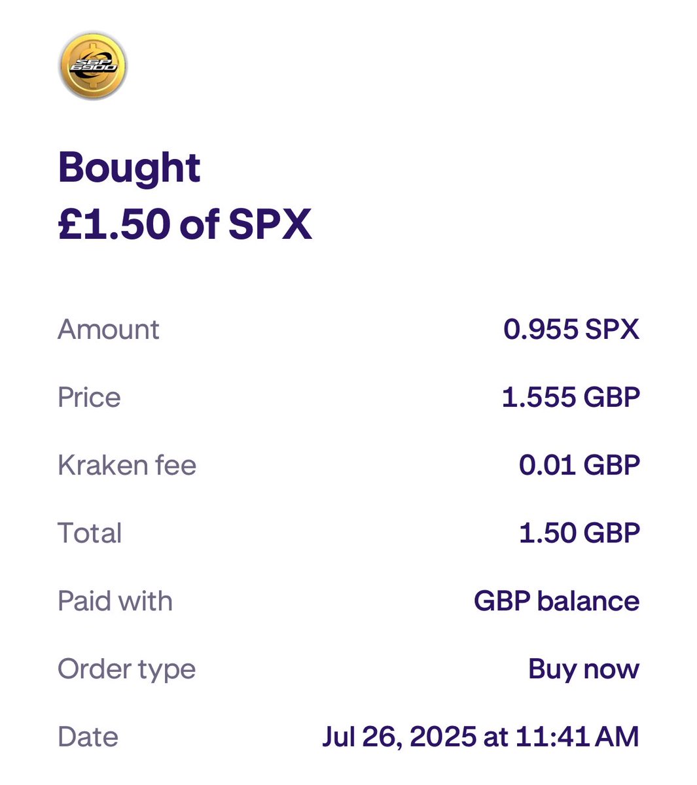
Task: Select the 1.50 GBP total value
Action: point(579,533)
